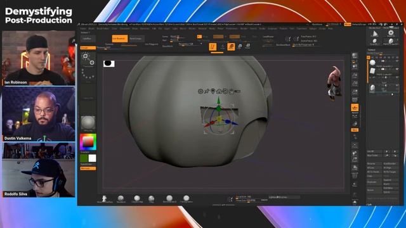Toggle the Live Boolean button

pyautogui.click(x=120, y=39)
